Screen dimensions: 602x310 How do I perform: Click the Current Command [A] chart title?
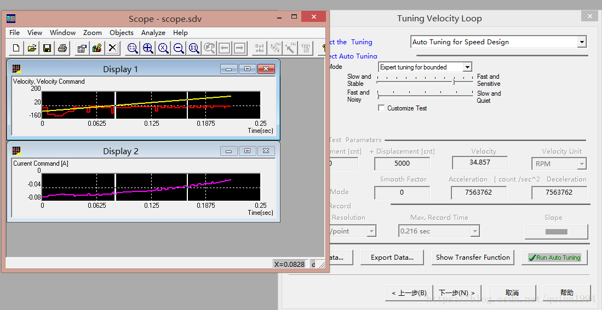tap(41, 163)
